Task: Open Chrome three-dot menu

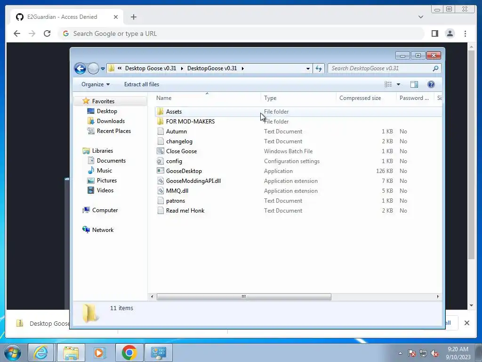Action: tap(465, 33)
